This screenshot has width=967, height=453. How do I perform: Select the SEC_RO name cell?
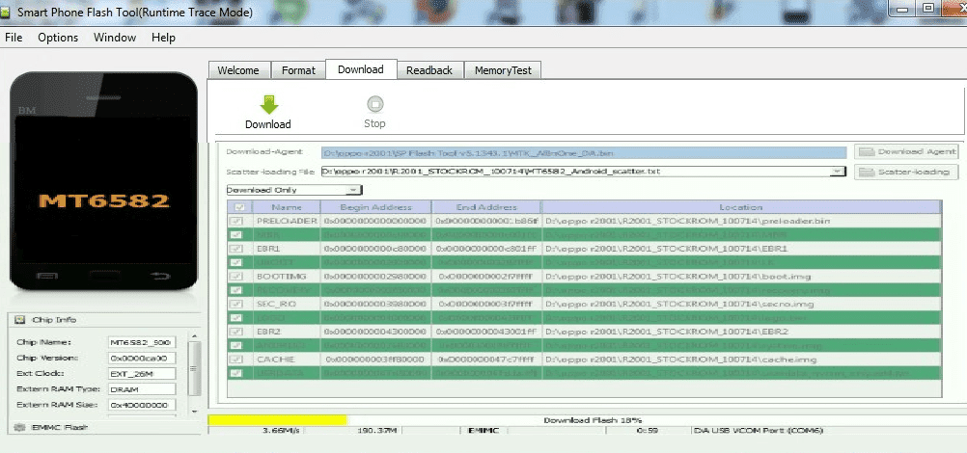tap(287, 304)
